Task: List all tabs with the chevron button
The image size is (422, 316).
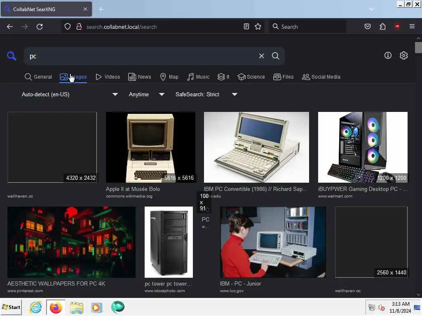Action: click(x=371, y=9)
